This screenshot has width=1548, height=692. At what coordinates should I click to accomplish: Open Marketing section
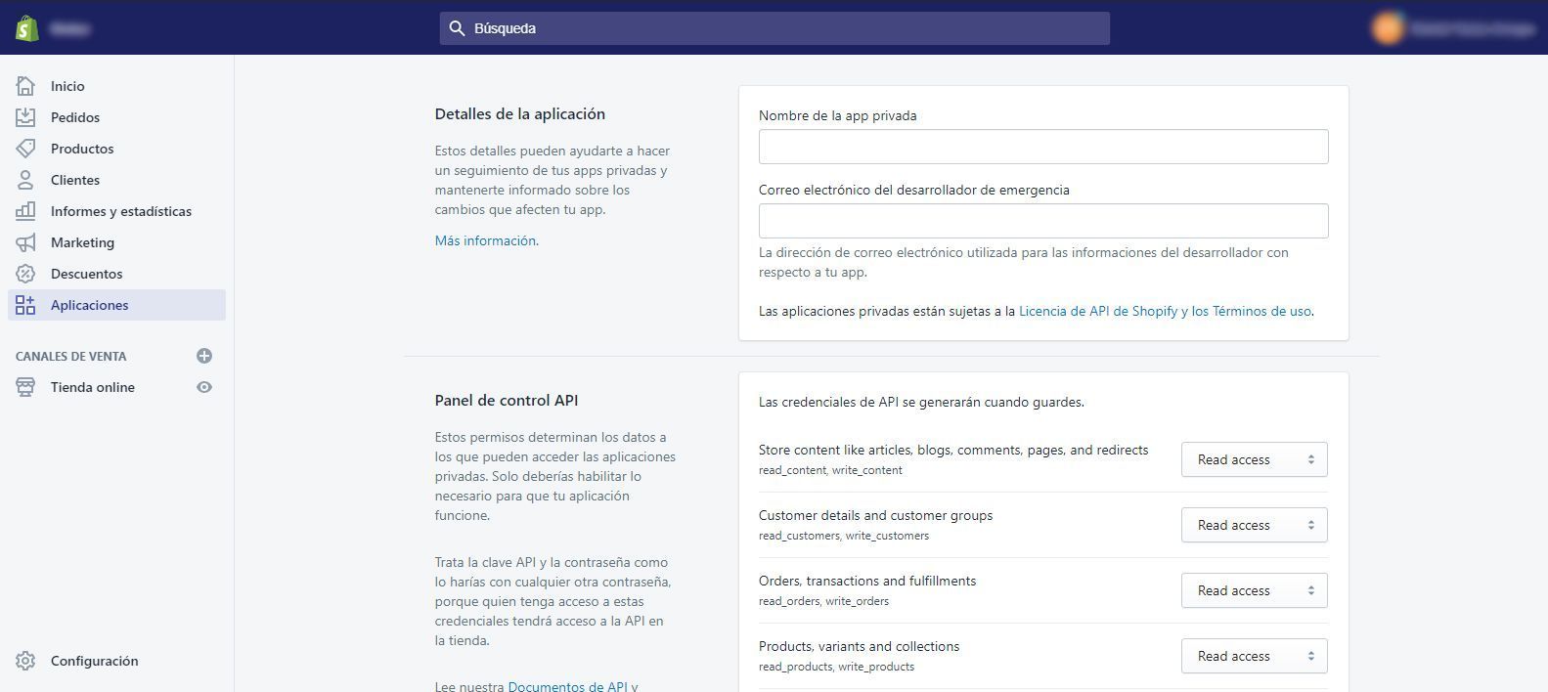pos(116,242)
